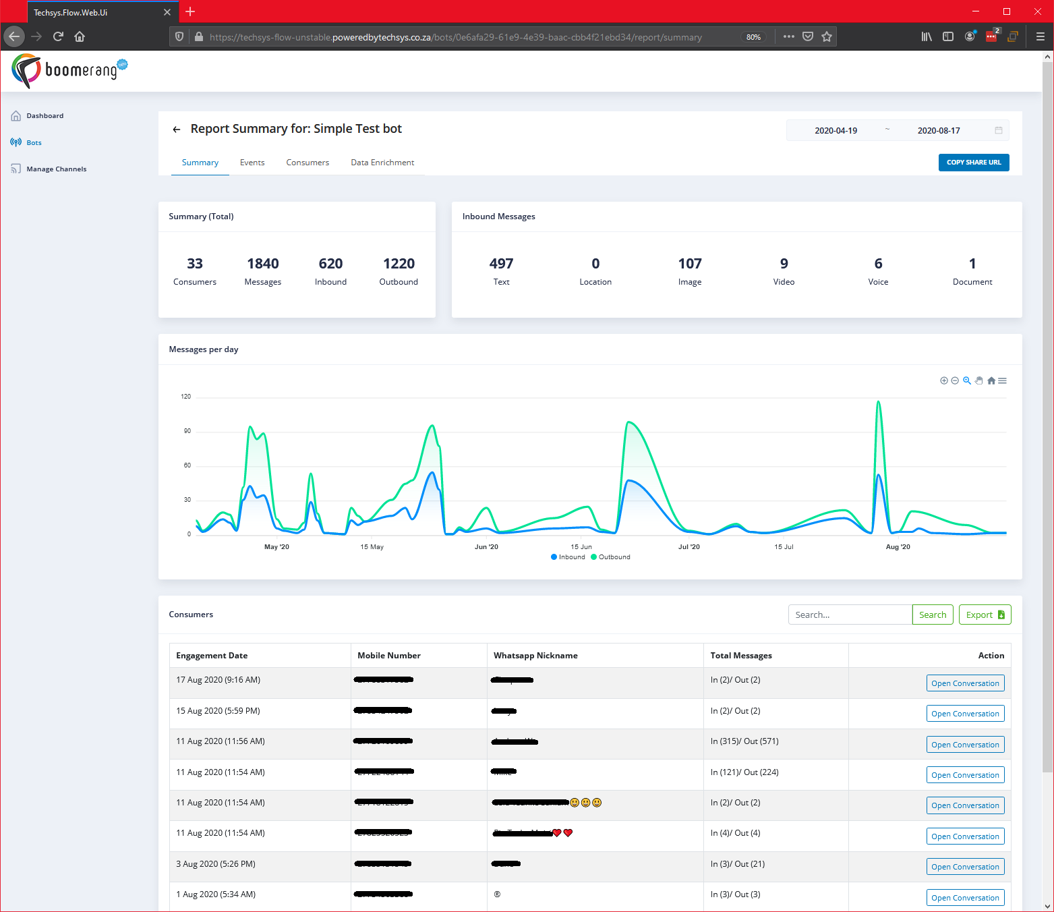Toggle Outbound series in chart legend

(x=610, y=557)
